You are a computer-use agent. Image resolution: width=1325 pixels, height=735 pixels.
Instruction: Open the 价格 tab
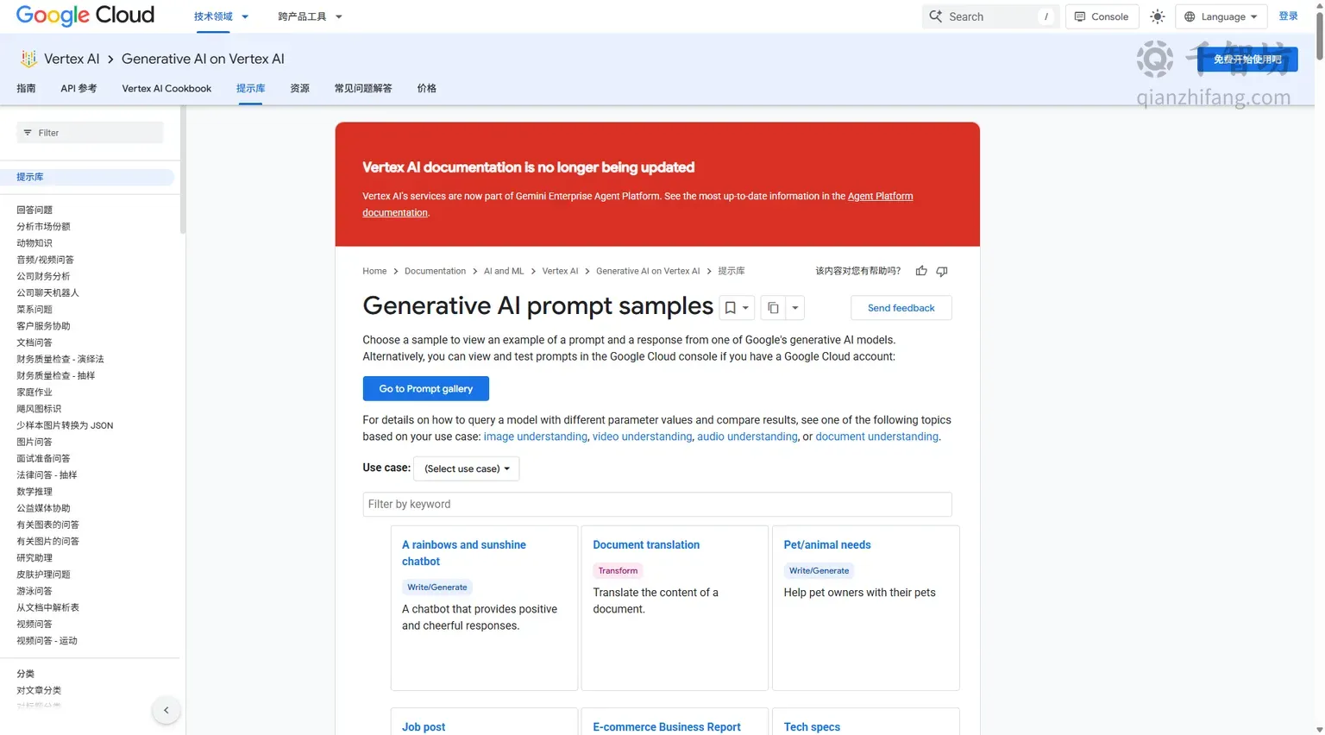pos(426,88)
